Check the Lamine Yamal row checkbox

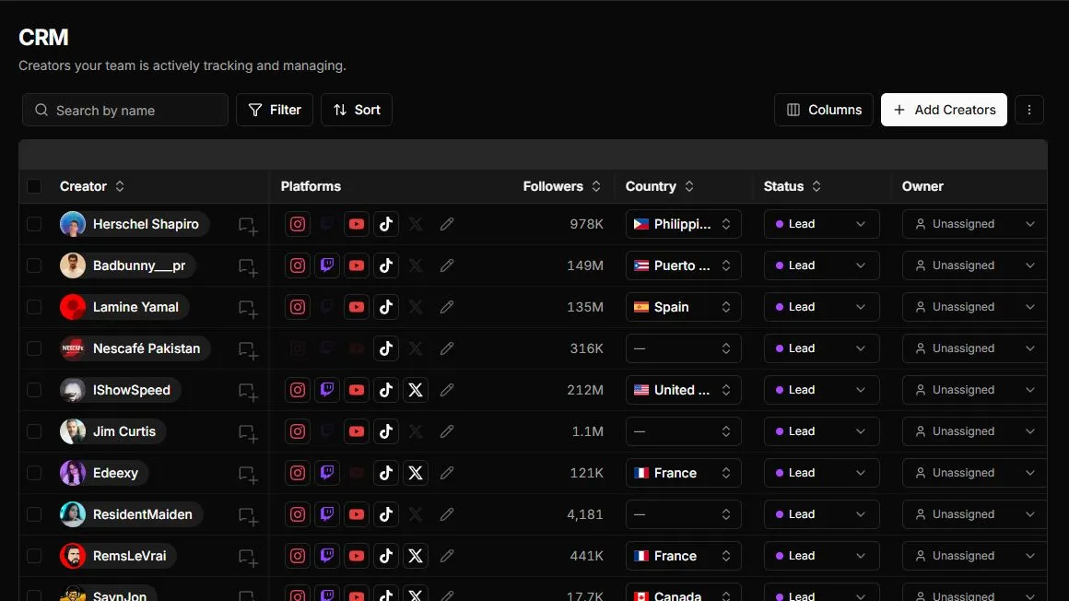point(34,307)
